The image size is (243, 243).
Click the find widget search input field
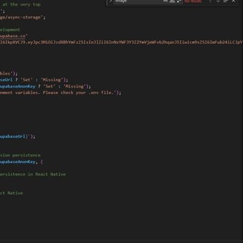[x=138, y=1]
